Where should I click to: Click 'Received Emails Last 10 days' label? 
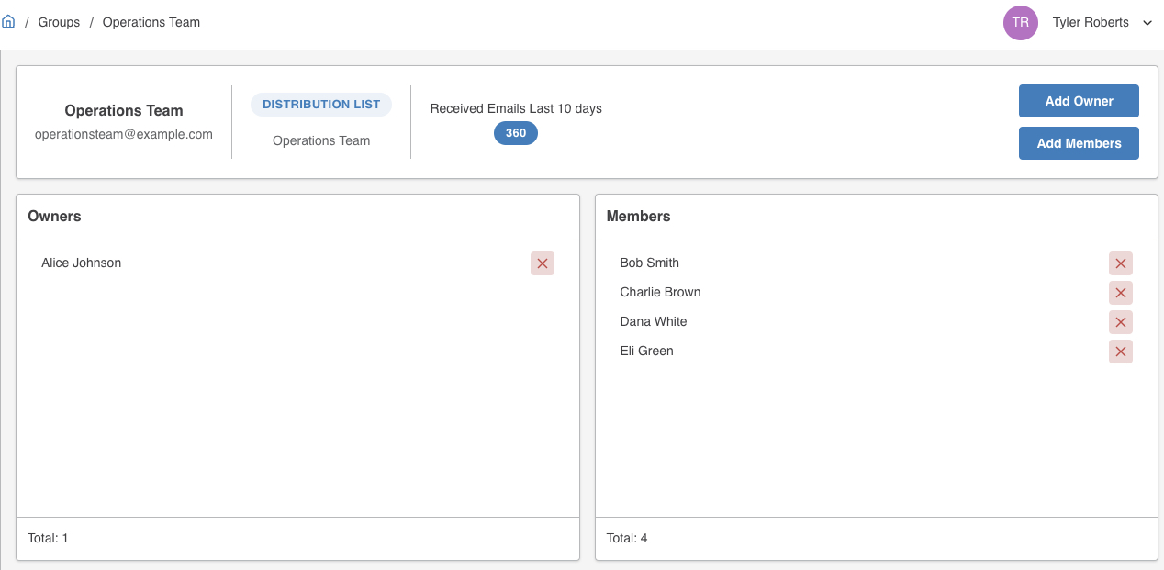(516, 108)
